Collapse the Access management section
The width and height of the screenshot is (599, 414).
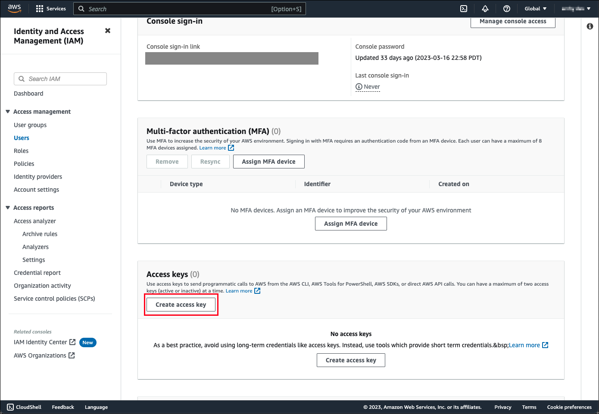tap(8, 112)
